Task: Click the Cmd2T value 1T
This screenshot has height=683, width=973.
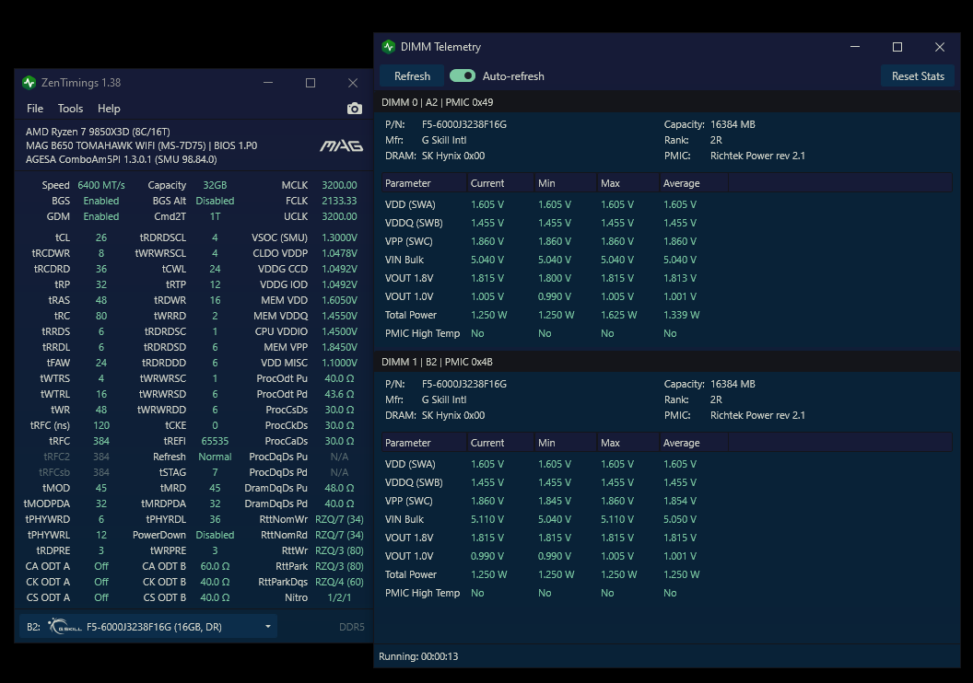Action: (215, 216)
